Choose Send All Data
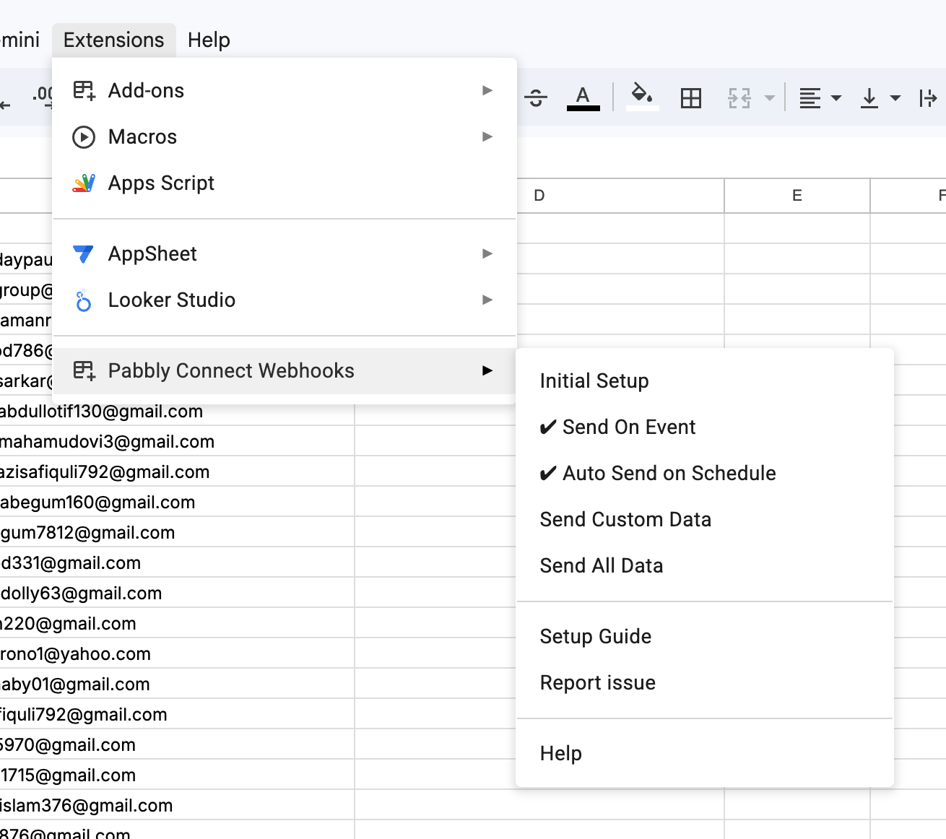The height and width of the screenshot is (839, 946). tap(705, 565)
